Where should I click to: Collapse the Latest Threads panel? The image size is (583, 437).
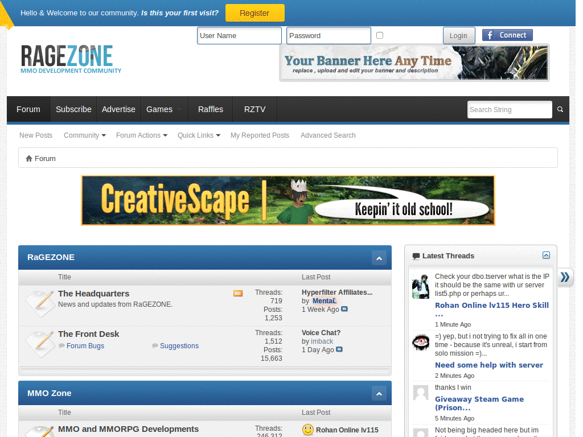tap(546, 255)
